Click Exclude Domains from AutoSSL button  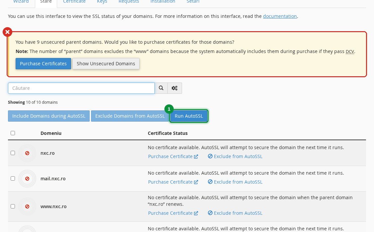(130, 116)
